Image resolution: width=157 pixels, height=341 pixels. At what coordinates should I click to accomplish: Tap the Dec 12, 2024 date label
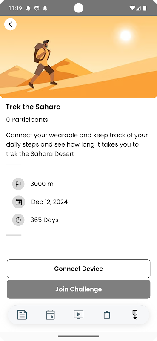[49, 202]
